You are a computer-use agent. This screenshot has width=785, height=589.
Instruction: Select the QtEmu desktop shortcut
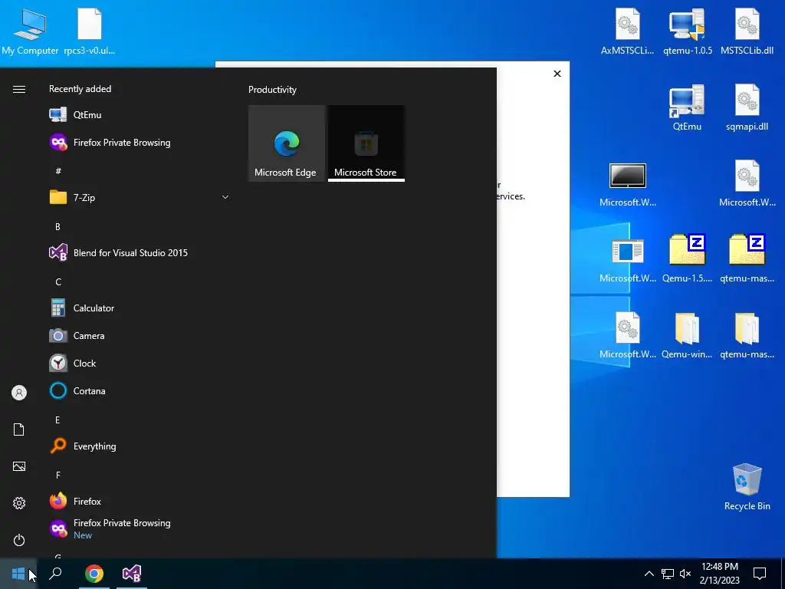tap(687, 107)
